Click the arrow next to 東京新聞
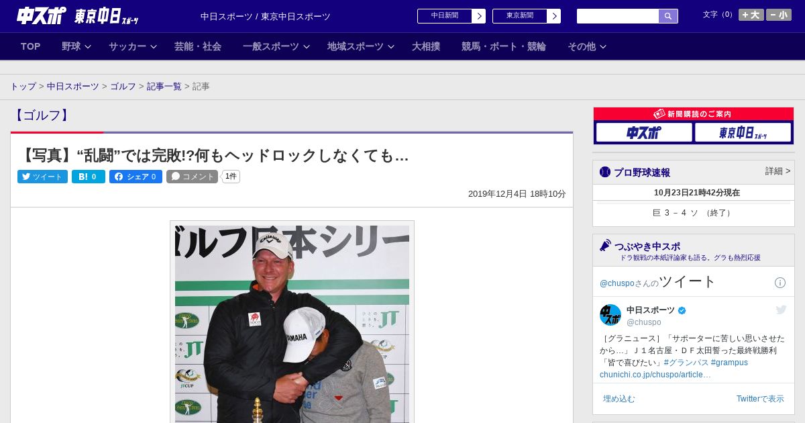Screen dimensions: 805x423 click(554, 16)
